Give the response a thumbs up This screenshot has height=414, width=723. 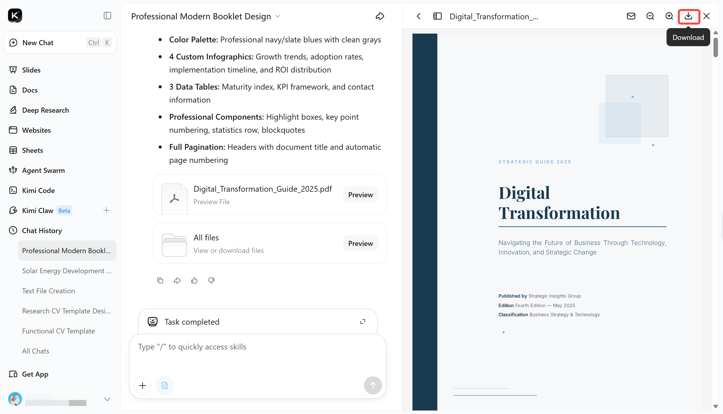(x=194, y=280)
